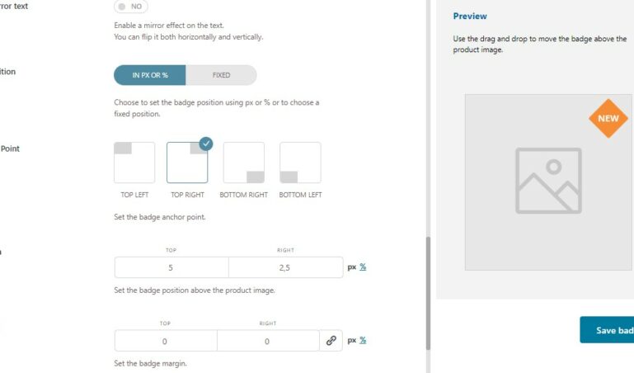Click the position TOP input showing 5
Screen dimensions: 634x373
pos(171,267)
